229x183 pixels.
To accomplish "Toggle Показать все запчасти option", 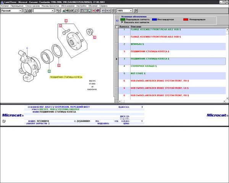I will 122,22.
